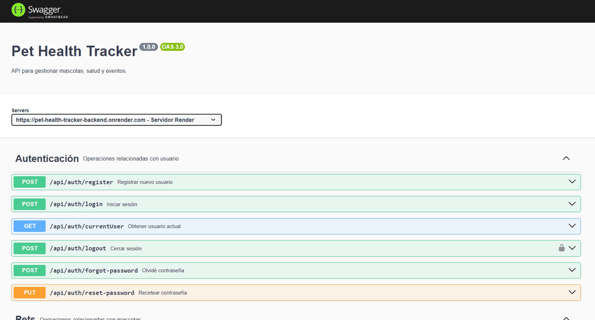Collapse the Pets section
Image resolution: width=595 pixels, height=320 pixels.
(566, 318)
